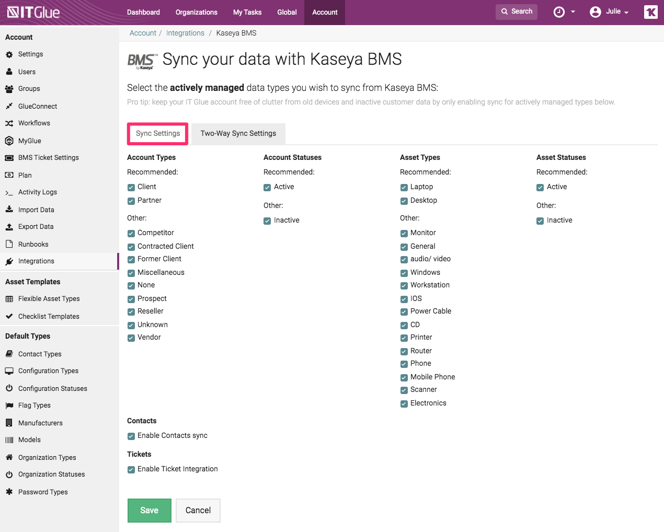Open Runbooks using its document icon
This screenshot has height=532, width=664.
(9, 244)
